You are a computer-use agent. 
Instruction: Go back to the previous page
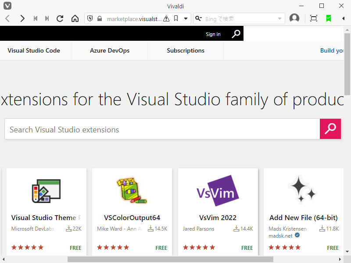7,18
